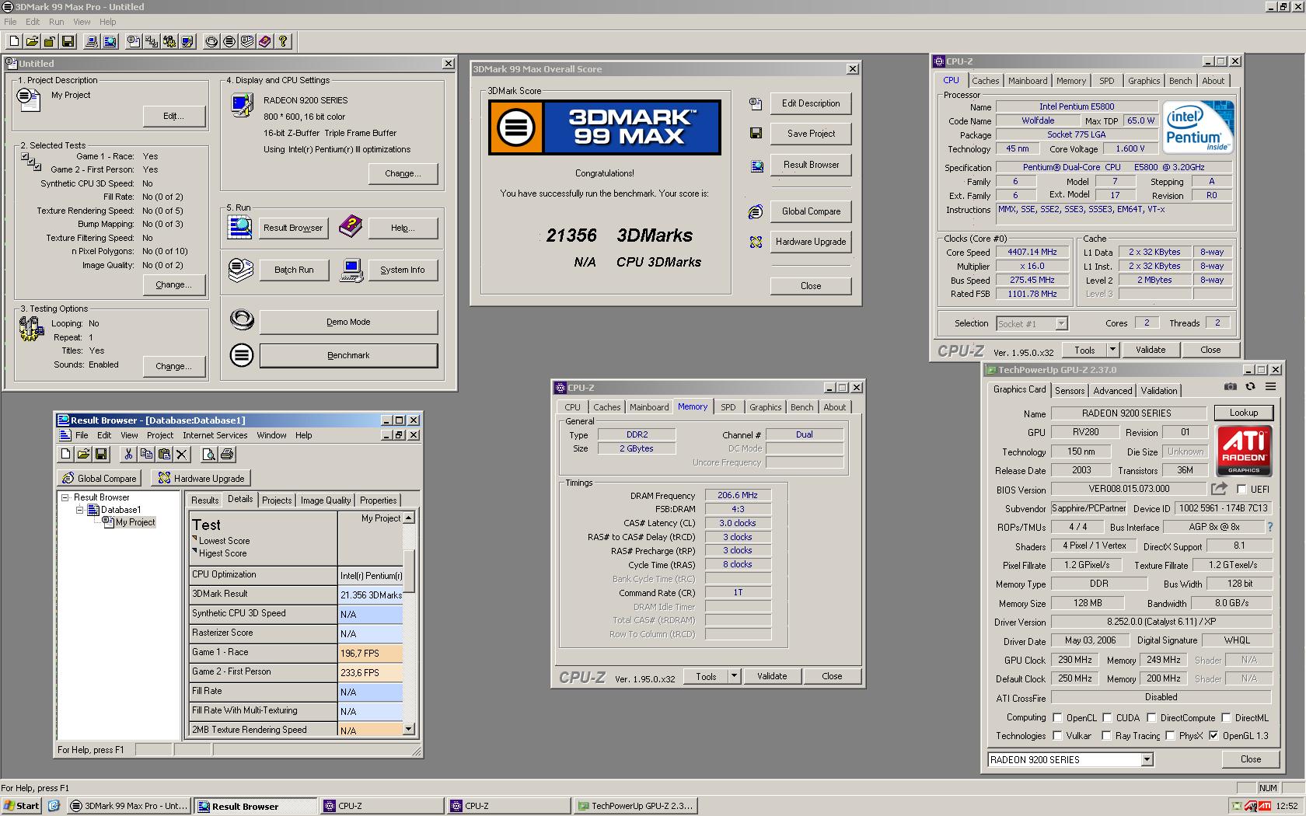1306x816 pixels.
Task: Click Save Project in the Overall Score dialog
Action: point(811,134)
